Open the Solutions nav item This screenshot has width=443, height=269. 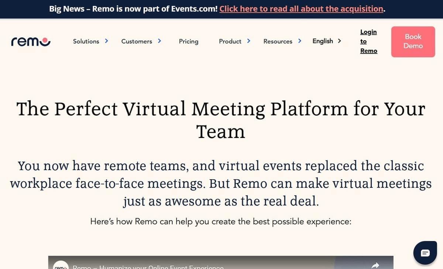click(86, 41)
